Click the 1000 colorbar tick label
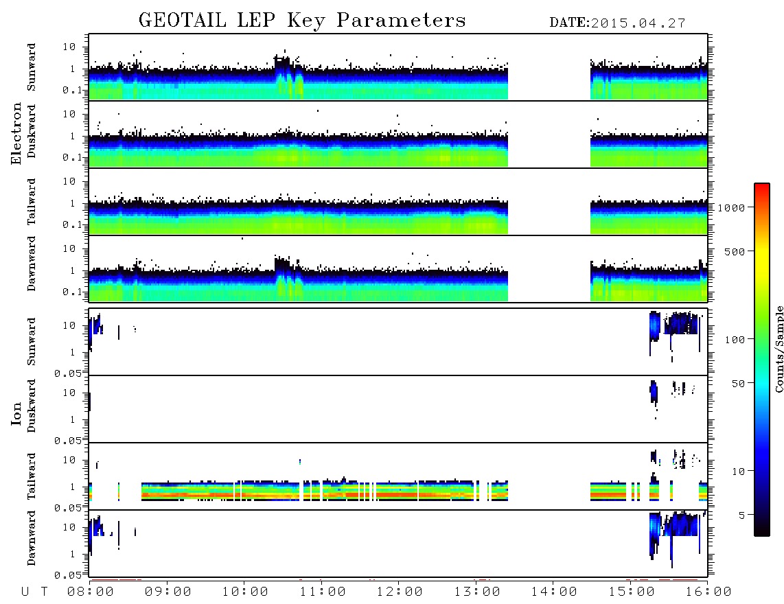Screen dimensions: 784x604 [731, 208]
